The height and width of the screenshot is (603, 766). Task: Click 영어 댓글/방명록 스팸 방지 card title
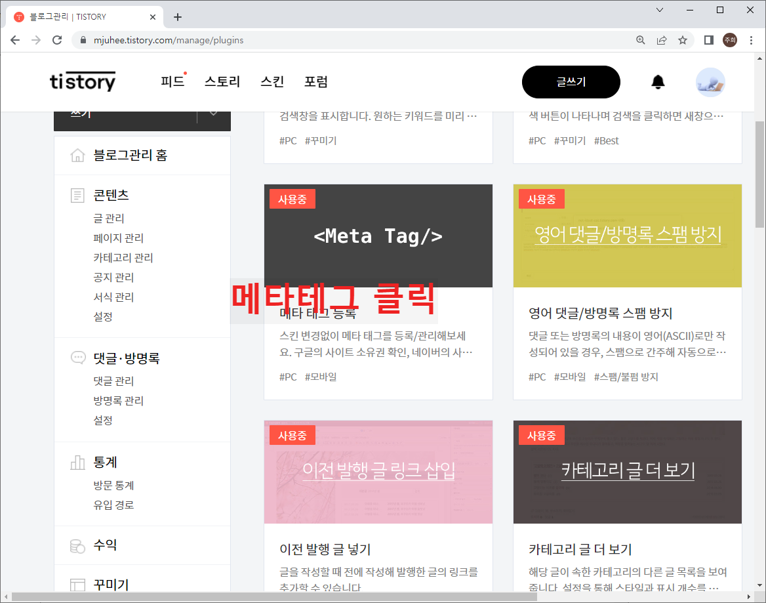(x=600, y=313)
